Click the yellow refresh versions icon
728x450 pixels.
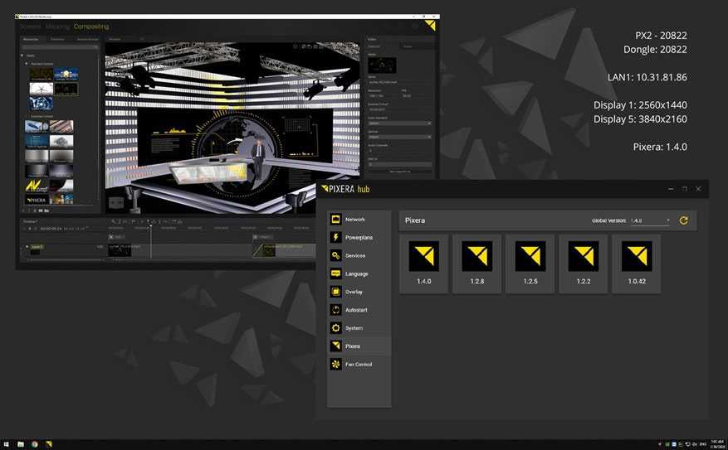[684, 220]
